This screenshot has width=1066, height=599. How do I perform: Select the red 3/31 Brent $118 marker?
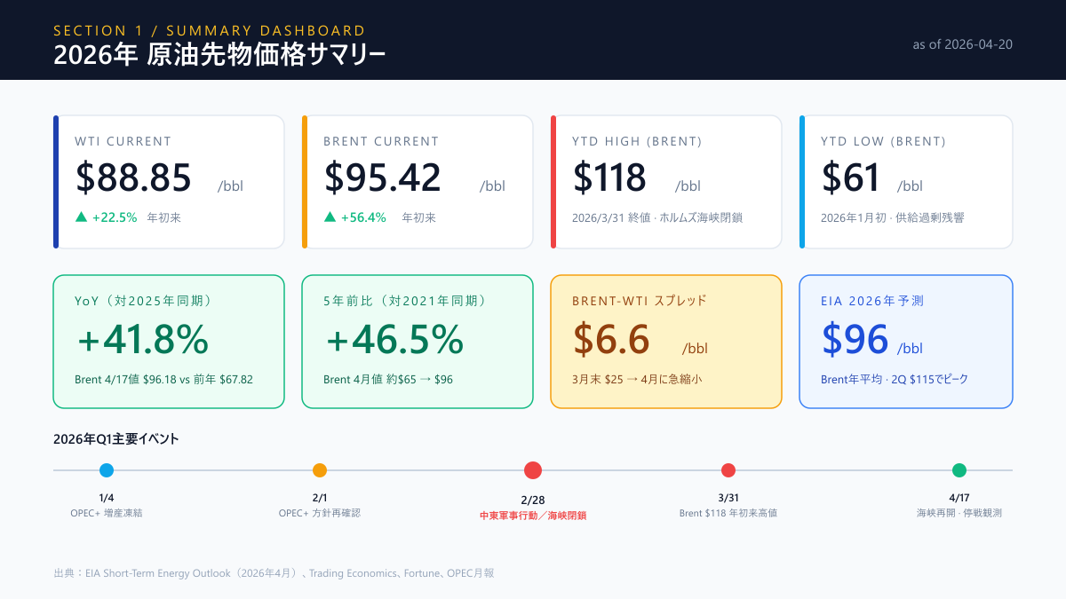point(728,470)
